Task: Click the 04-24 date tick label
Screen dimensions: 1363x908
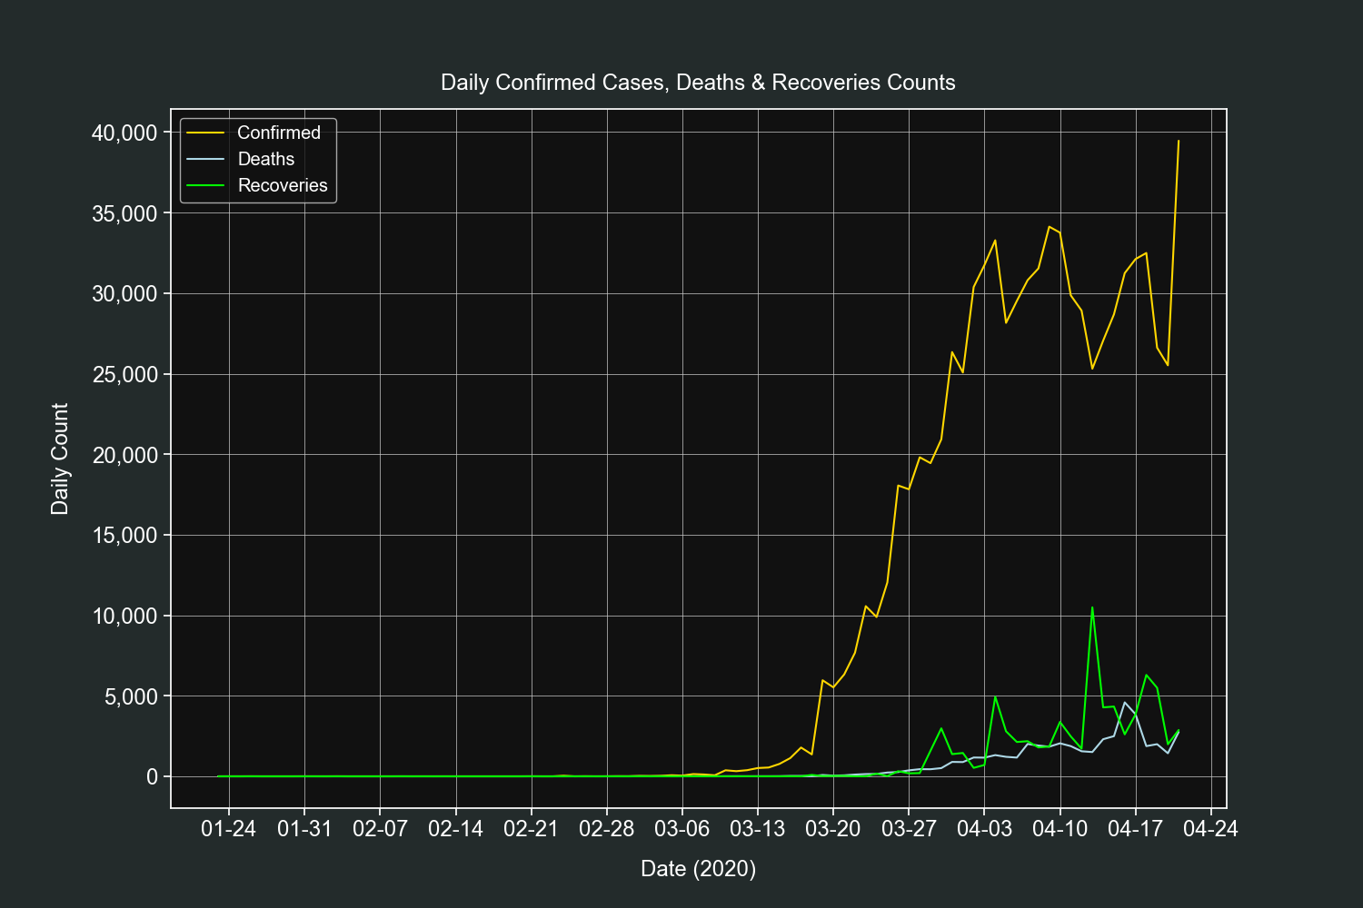Action: pos(1211,829)
